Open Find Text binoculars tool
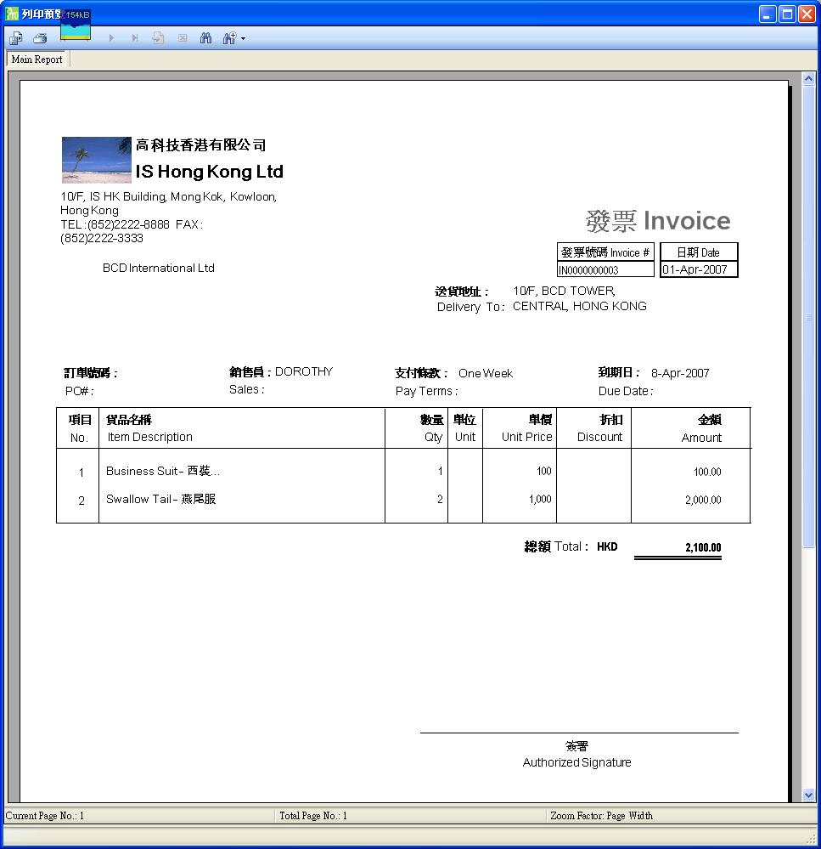 pos(205,38)
